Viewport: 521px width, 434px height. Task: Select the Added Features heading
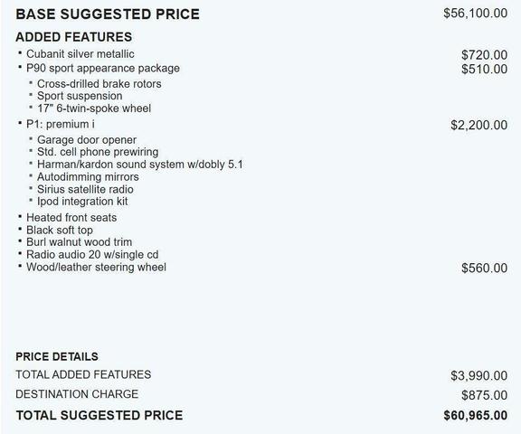[74, 37]
